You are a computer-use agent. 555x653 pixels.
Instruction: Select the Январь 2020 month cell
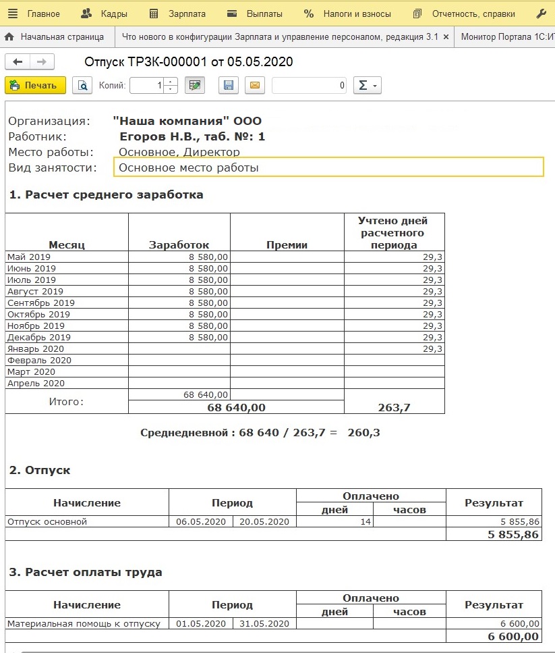(67, 348)
